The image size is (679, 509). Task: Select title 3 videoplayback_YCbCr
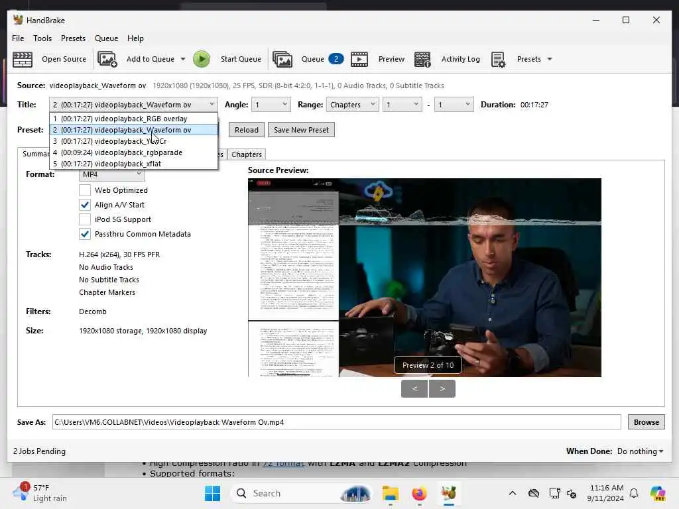[x=134, y=141]
